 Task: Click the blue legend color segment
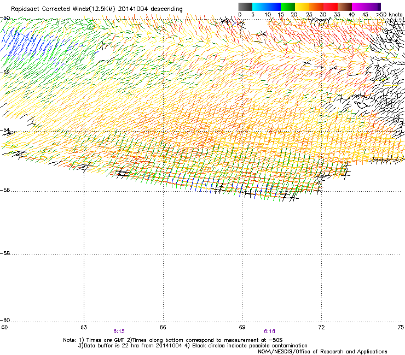pos(274,7)
